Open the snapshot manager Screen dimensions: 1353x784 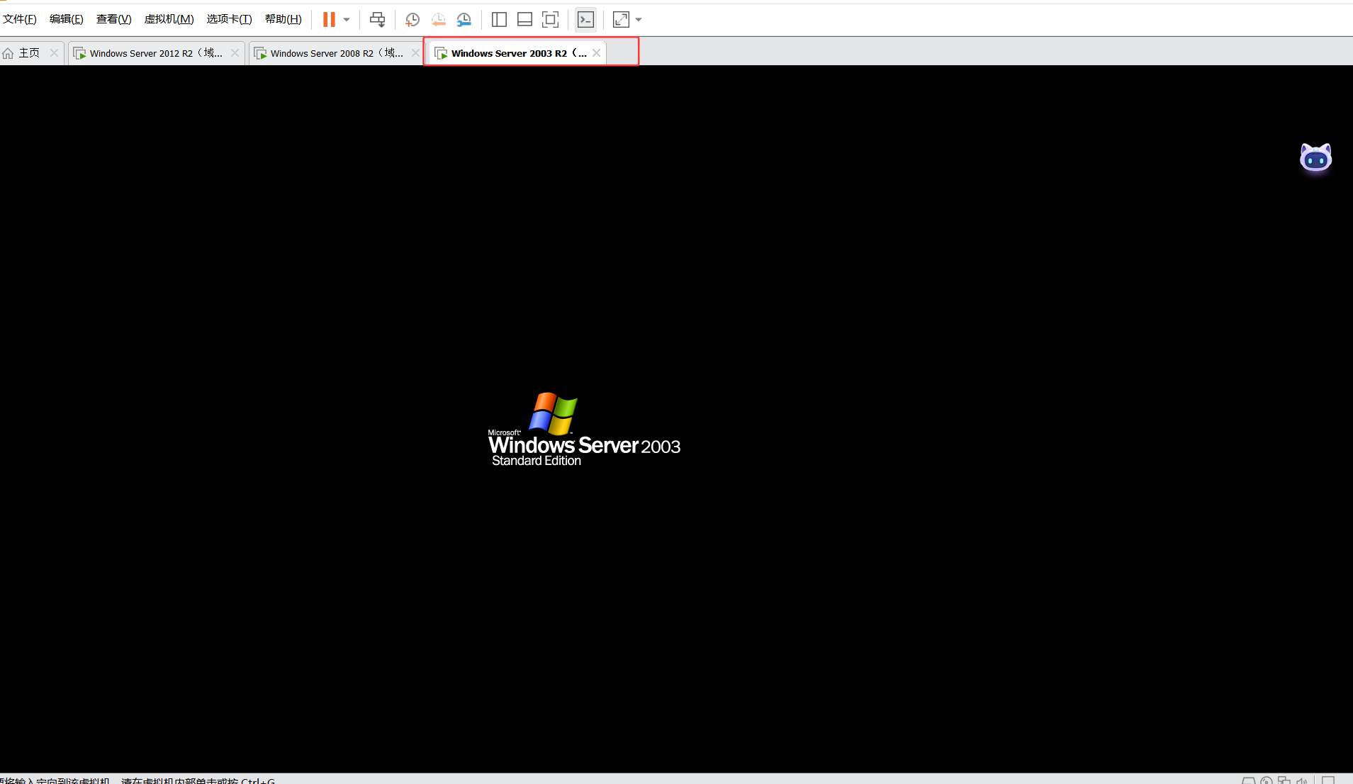tap(464, 20)
